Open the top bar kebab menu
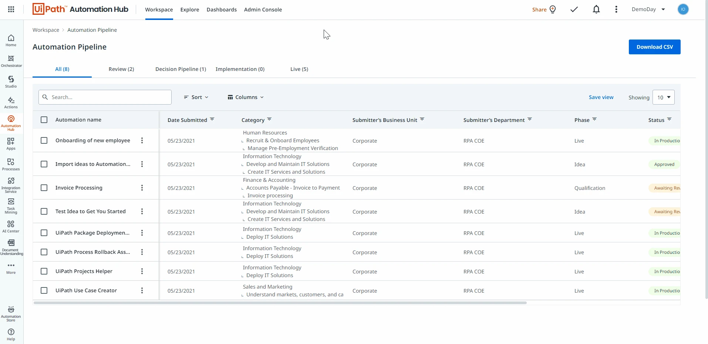 click(616, 10)
